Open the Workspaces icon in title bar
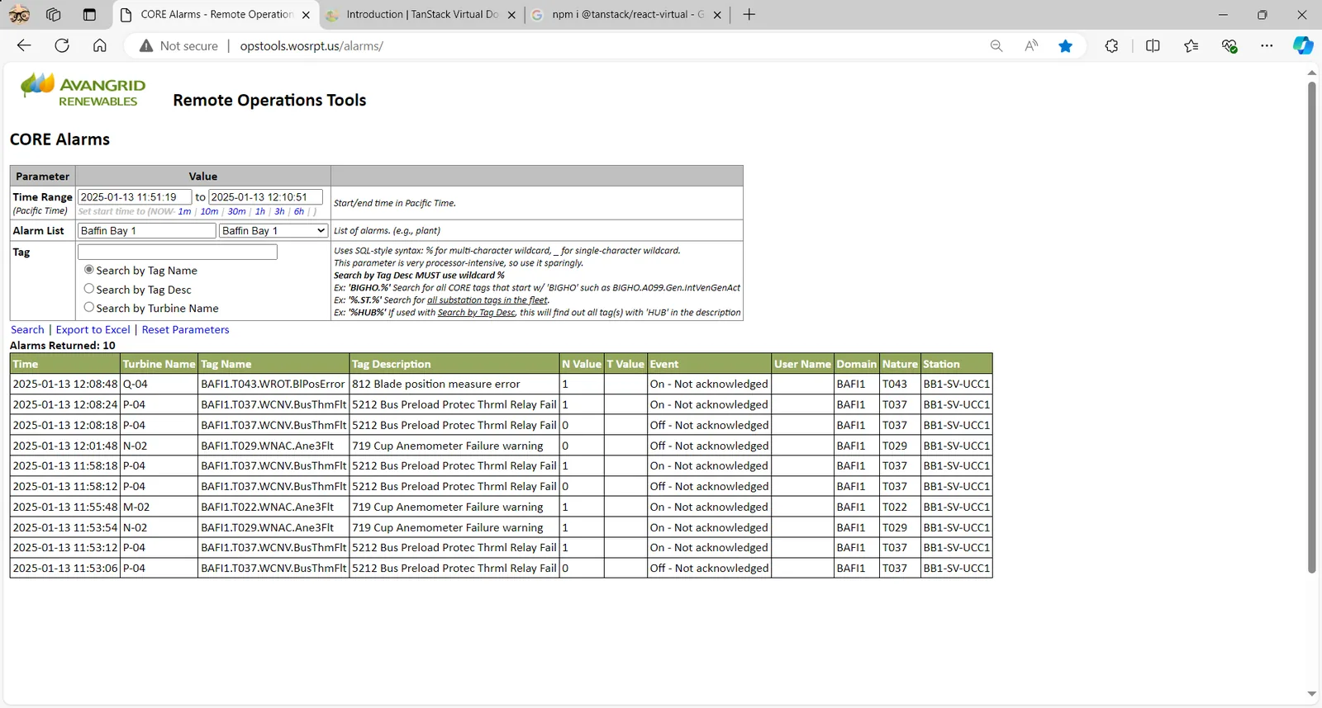Image resolution: width=1322 pixels, height=708 pixels. click(54, 14)
